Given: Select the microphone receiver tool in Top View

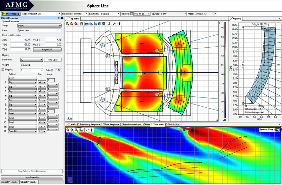Looking at the screenshot, I should pyautogui.click(x=119, y=24).
